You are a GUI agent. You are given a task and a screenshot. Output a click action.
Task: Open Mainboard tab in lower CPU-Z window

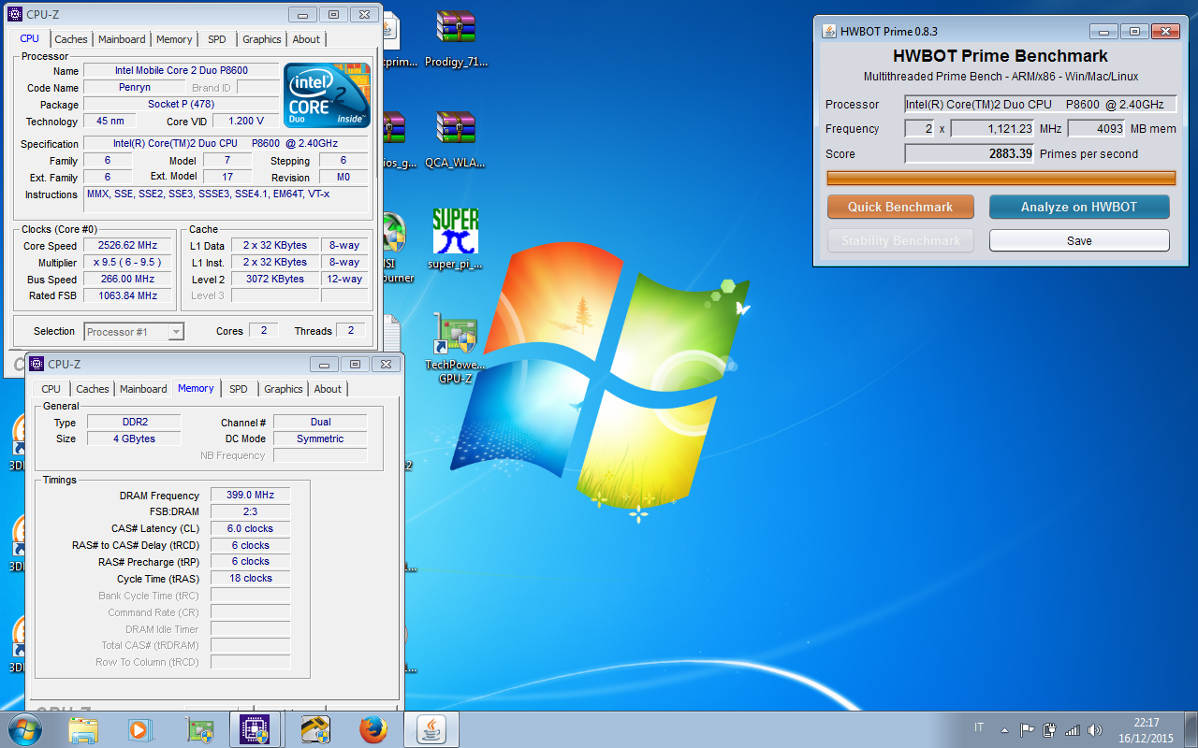[143, 389]
